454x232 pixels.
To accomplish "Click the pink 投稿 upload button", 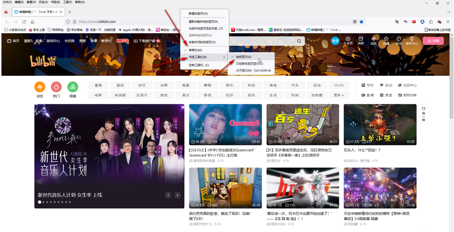I will 433,41.
